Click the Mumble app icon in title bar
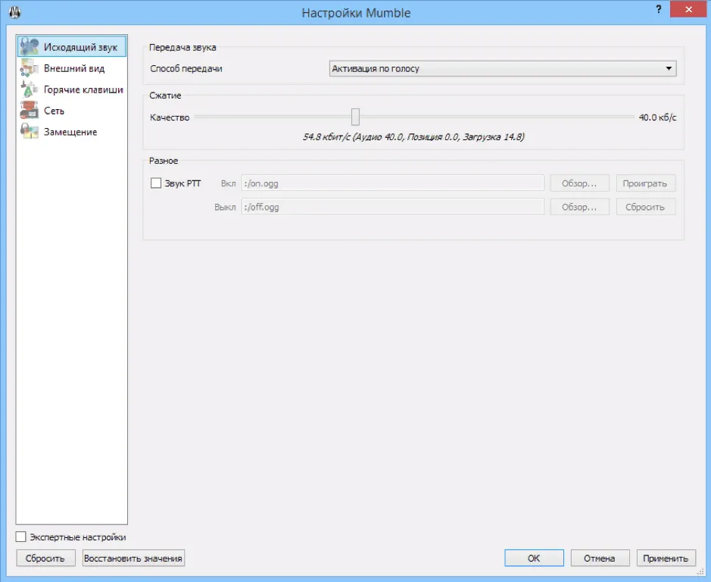Image resolution: width=711 pixels, height=582 pixels. [x=15, y=12]
